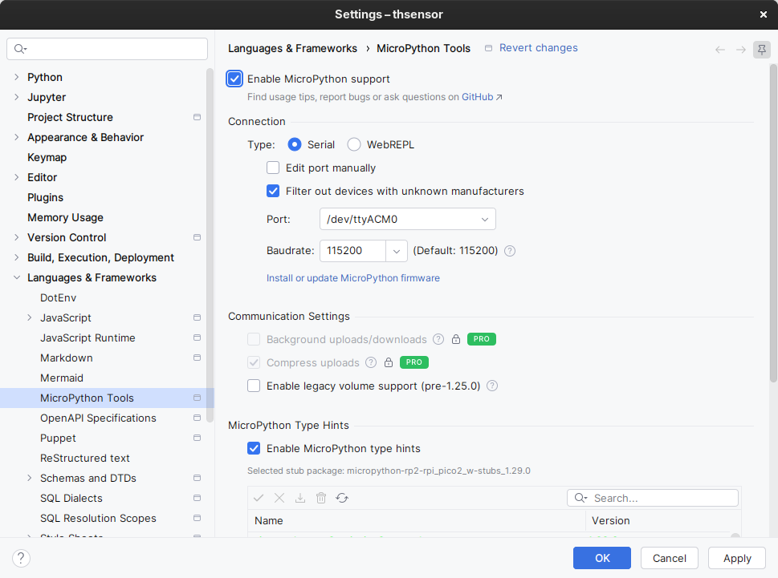Expand the Version Control node
Viewport: 778px width, 578px height.
16,238
